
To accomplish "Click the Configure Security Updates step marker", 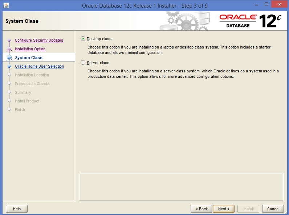I will click(9, 40).
